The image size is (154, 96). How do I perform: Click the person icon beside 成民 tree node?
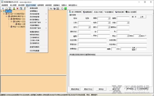[x=9, y=16]
